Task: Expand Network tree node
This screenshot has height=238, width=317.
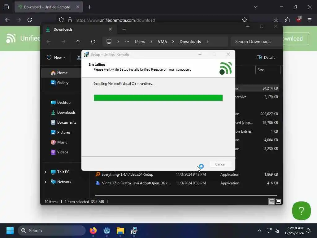Action: point(46,182)
